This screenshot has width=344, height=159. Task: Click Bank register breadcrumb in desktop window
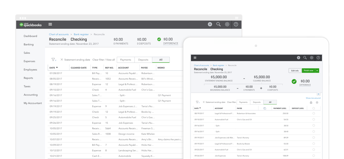pyautogui.click(x=81, y=34)
